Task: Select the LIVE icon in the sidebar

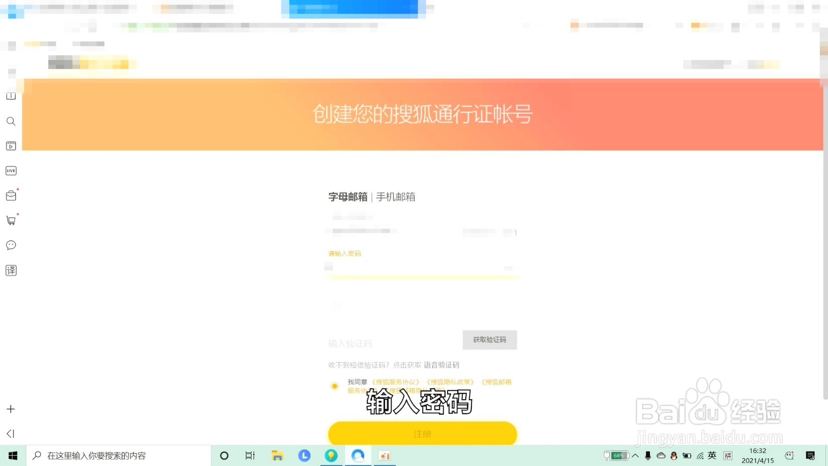Action: pyautogui.click(x=11, y=170)
